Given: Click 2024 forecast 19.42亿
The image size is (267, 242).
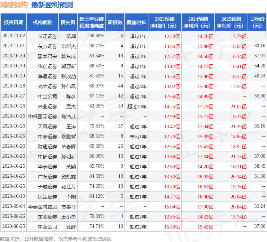Looking at the screenshot, I should point(205,227).
